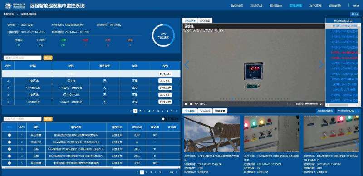363x176 pixels.
Task: Click action button in table row 2
Action: pos(165,81)
